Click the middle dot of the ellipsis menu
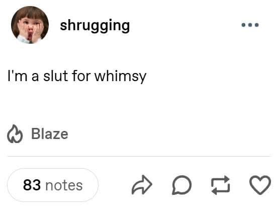Image resolution: width=276 pixels, height=207 pixels. (x=250, y=25)
